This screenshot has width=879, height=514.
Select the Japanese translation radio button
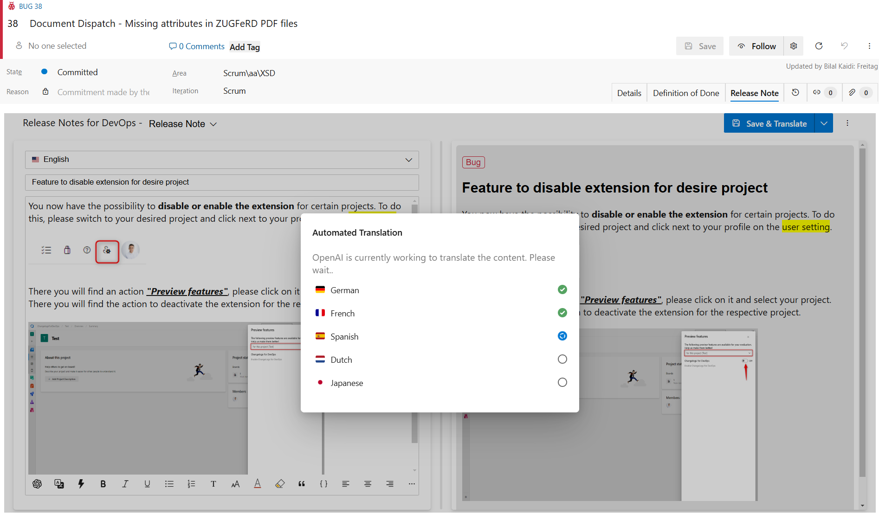coord(562,382)
